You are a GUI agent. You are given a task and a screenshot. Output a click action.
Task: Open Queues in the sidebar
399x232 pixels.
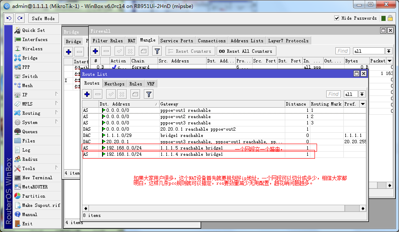30,131
